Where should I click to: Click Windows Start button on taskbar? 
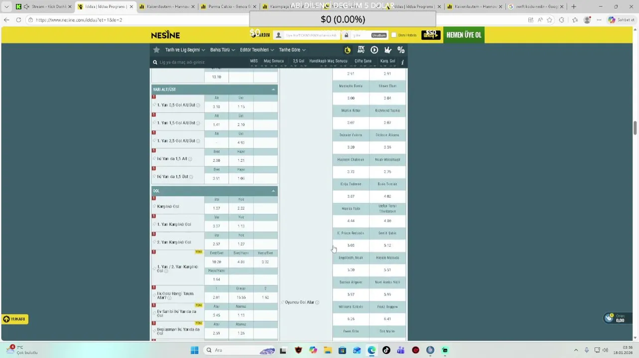[x=194, y=350]
